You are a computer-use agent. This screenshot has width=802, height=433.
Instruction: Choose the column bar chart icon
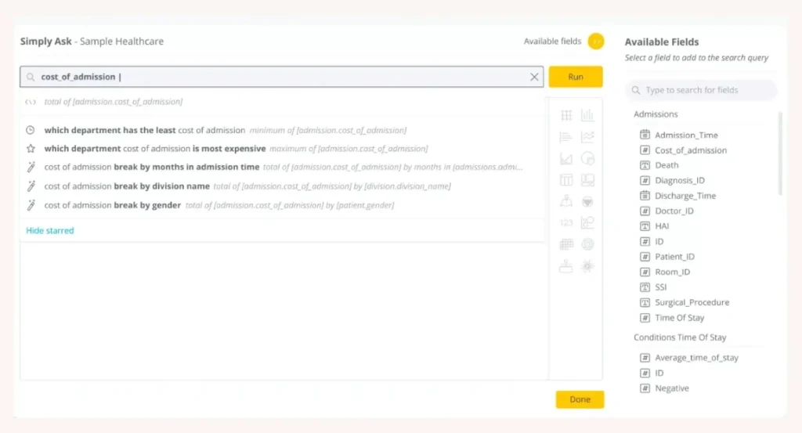tap(587, 116)
